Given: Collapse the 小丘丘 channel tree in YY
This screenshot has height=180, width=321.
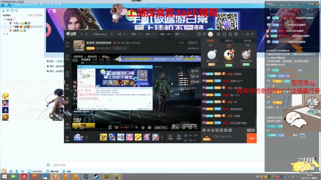Looking at the screenshot, I should (4, 19).
